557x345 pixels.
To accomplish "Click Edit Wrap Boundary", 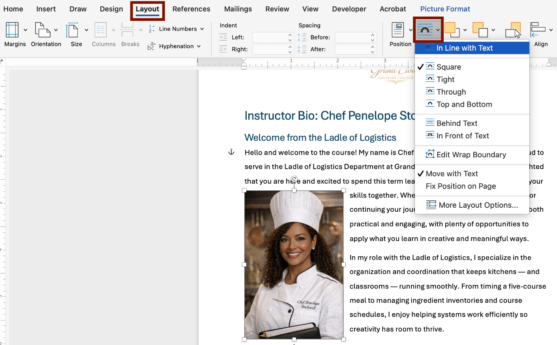I will (x=471, y=155).
